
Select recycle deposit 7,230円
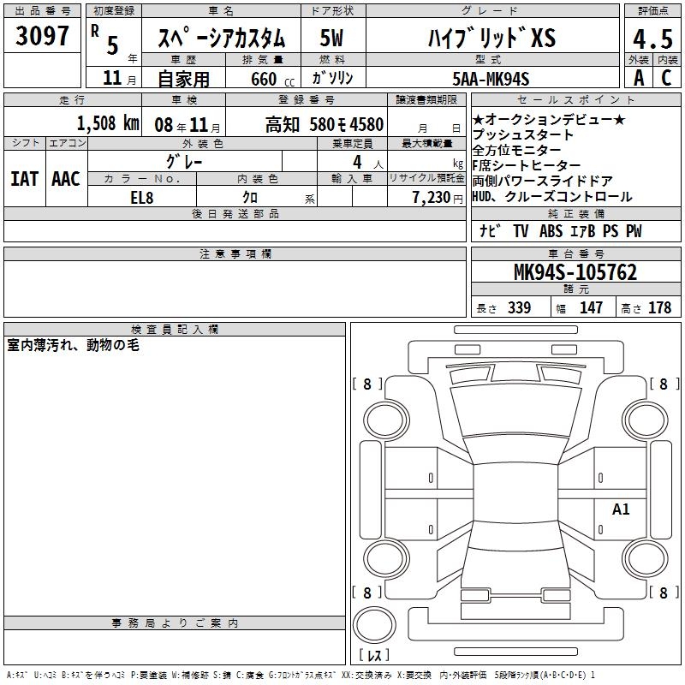click(x=438, y=198)
